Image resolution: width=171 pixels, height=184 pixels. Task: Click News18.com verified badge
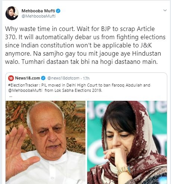point(43,78)
